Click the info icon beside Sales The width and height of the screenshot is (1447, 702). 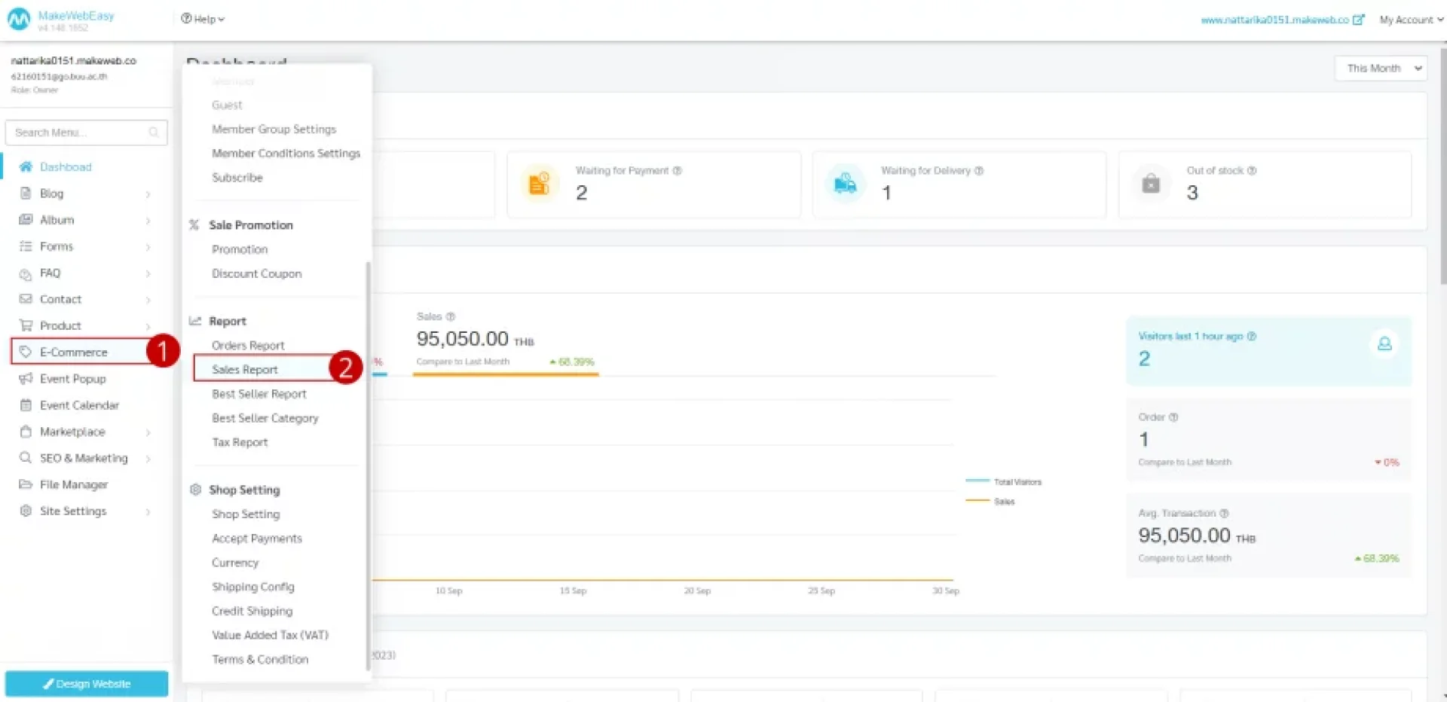(x=451, y=316)
